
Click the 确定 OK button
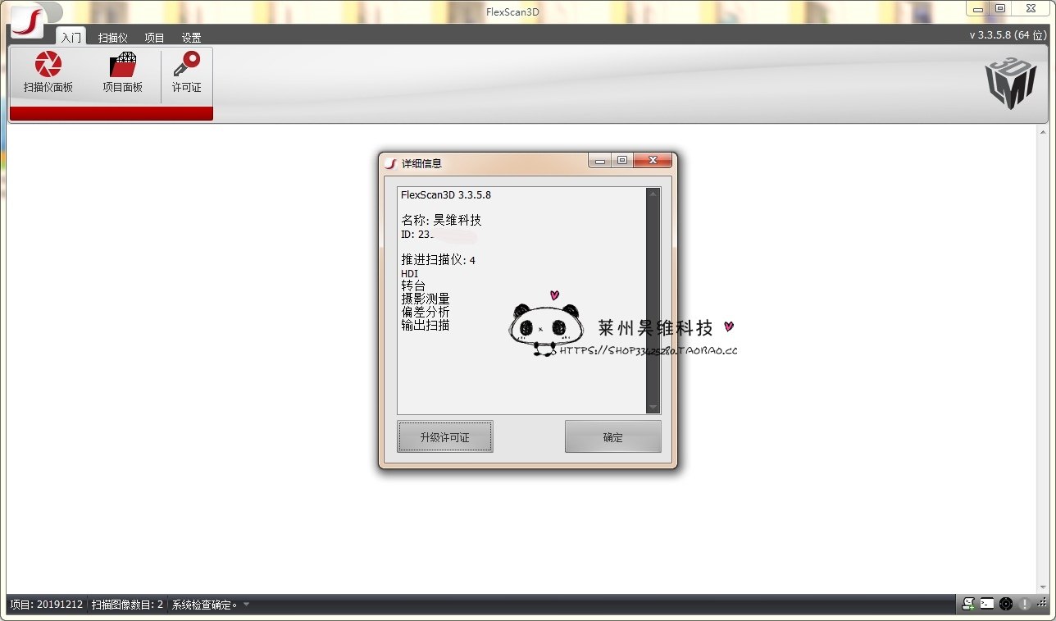[x=612, y=437]
